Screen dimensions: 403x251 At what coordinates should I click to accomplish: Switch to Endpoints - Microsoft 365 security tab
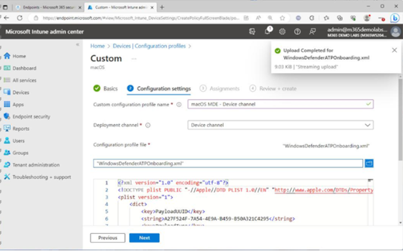point(48,7)
